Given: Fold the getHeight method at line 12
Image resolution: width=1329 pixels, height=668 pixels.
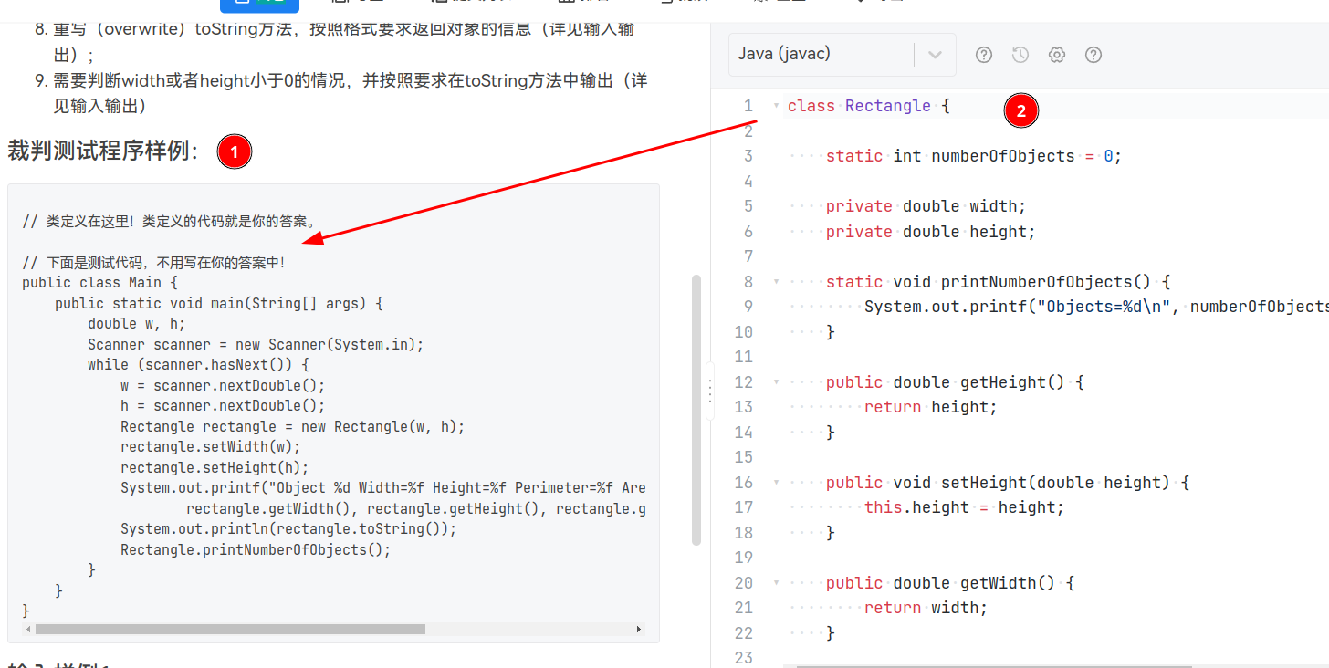Looking at the screenshot, I should click(777, 382).
